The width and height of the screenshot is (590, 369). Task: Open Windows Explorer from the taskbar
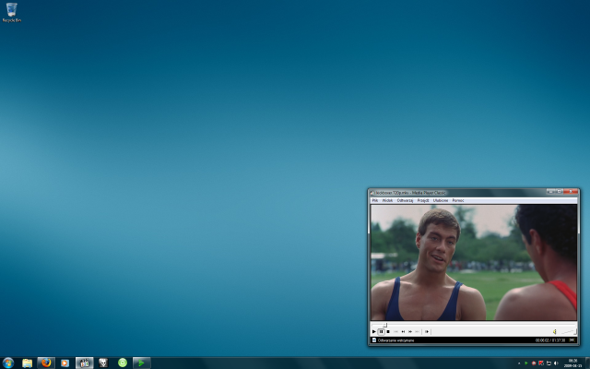point(27,363)
